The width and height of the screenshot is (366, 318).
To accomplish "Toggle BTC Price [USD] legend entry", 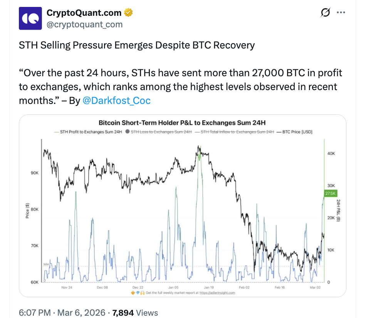I will 295,132.
